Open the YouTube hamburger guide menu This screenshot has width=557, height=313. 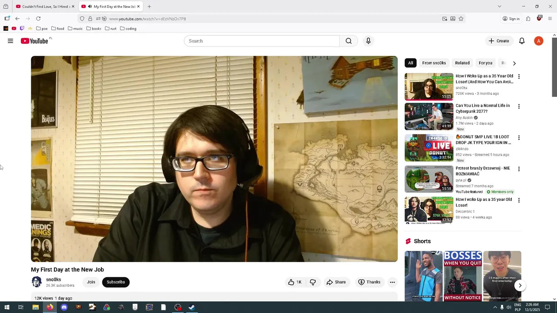click(10, 41)
